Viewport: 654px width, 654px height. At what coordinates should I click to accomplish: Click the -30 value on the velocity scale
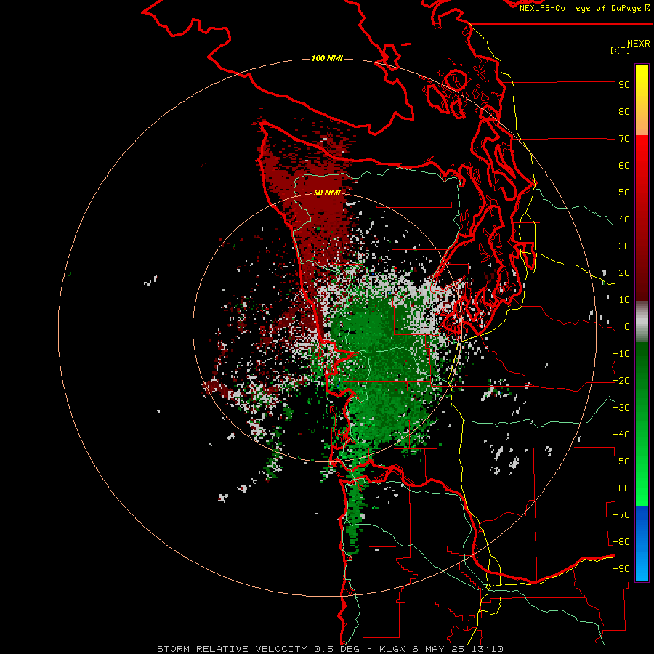tap(621, 408)
